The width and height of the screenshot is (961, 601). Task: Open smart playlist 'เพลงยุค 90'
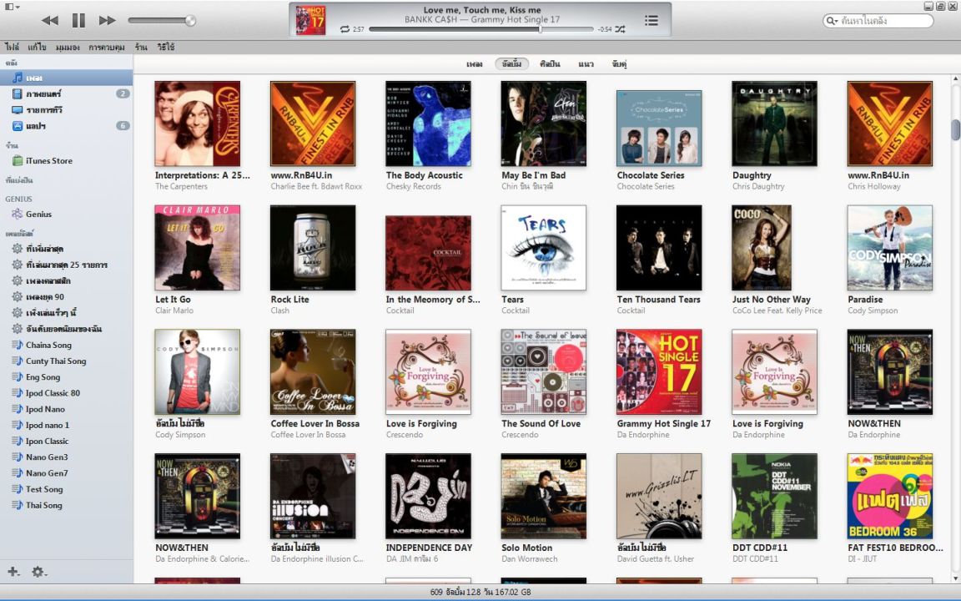coord(66,297)
